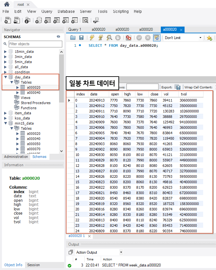Save the script with floppy icon
The height and width of the screenshot is (270, 216).
point(81,37)
